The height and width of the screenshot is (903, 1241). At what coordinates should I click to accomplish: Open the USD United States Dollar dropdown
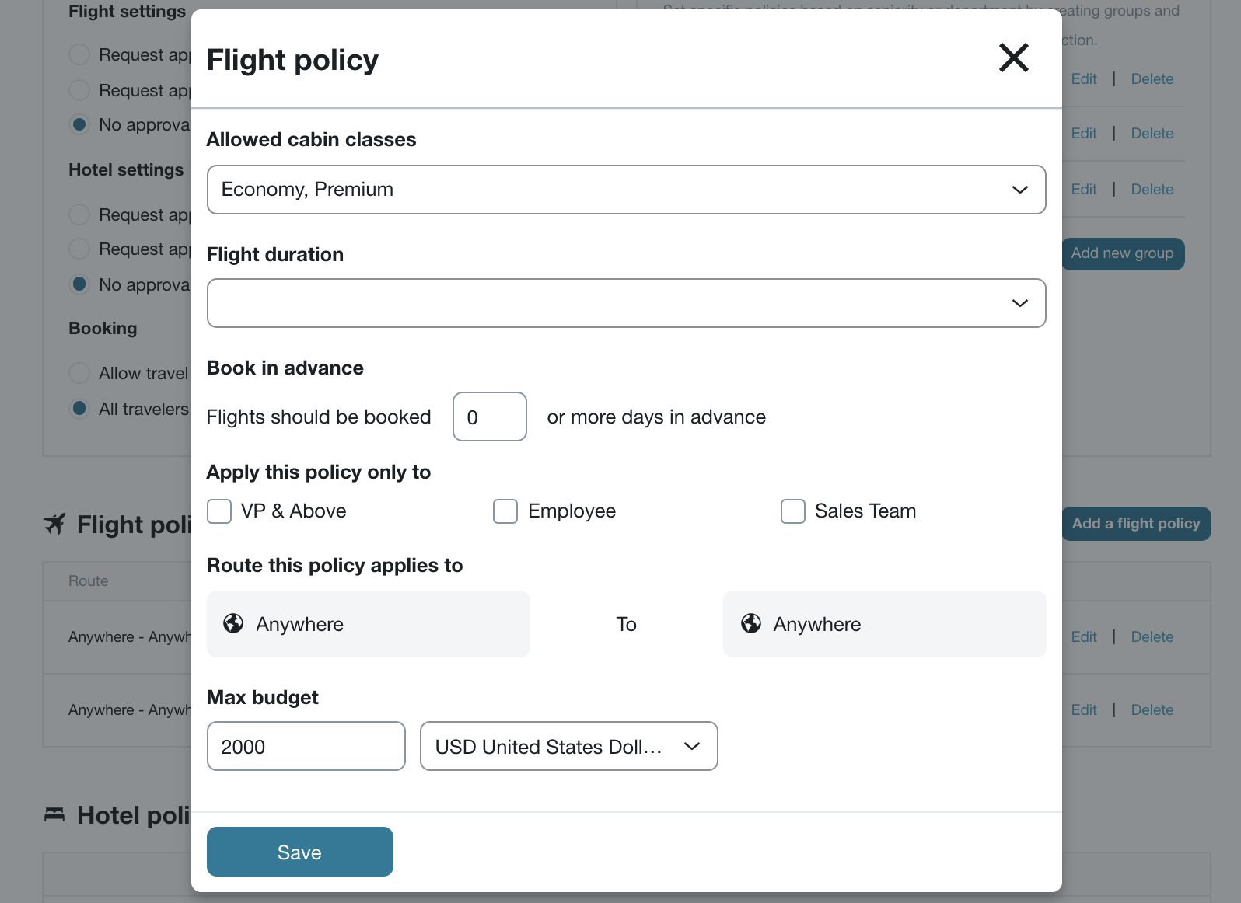568,746
